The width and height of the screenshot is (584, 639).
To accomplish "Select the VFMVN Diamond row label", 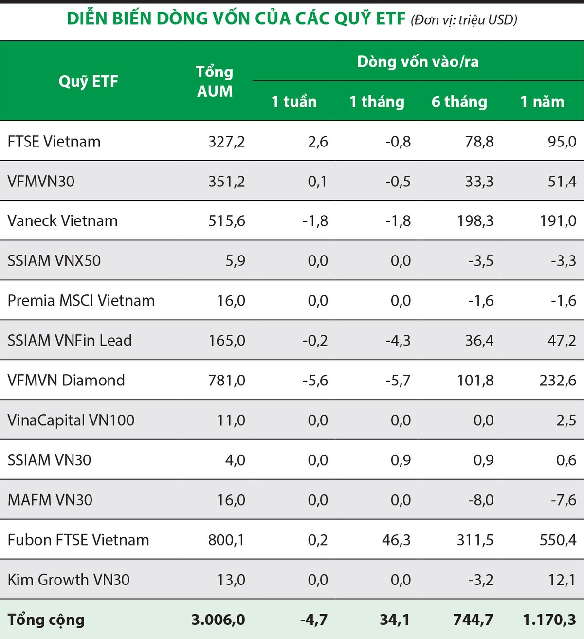I will pyautogui.click(x=66, y=380).
